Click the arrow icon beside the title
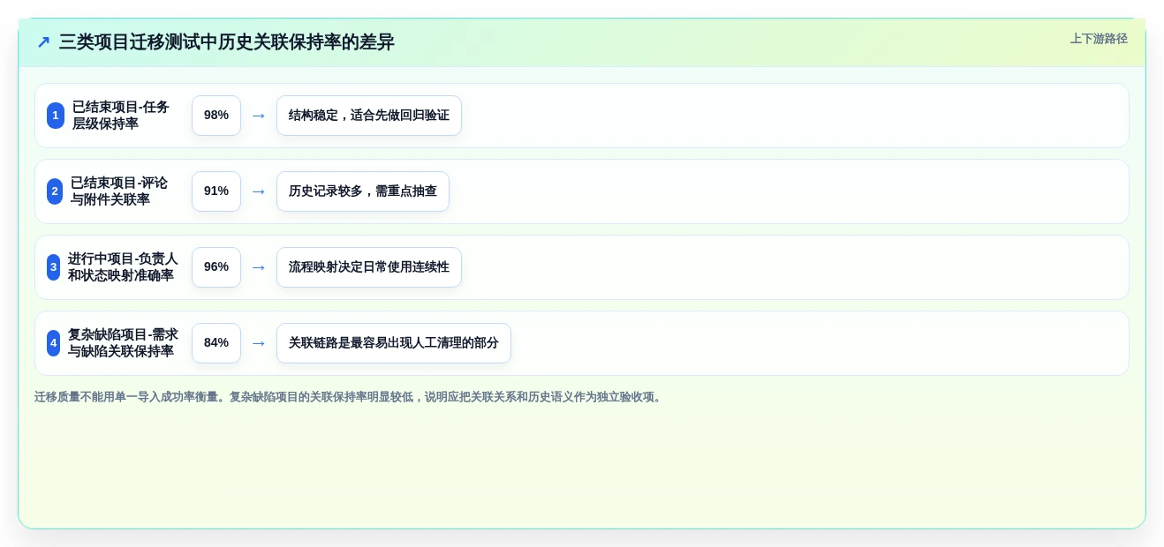 coord(43,42)
